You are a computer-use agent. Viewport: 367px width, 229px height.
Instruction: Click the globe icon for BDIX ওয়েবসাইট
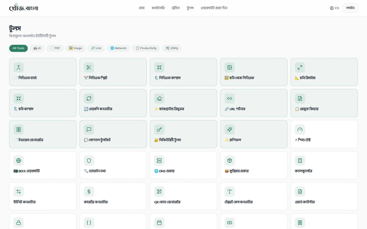pos(19,161)
